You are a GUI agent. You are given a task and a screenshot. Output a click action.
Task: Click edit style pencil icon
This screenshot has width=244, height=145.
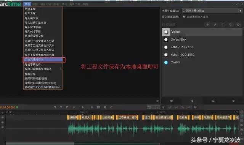point(215,25)
